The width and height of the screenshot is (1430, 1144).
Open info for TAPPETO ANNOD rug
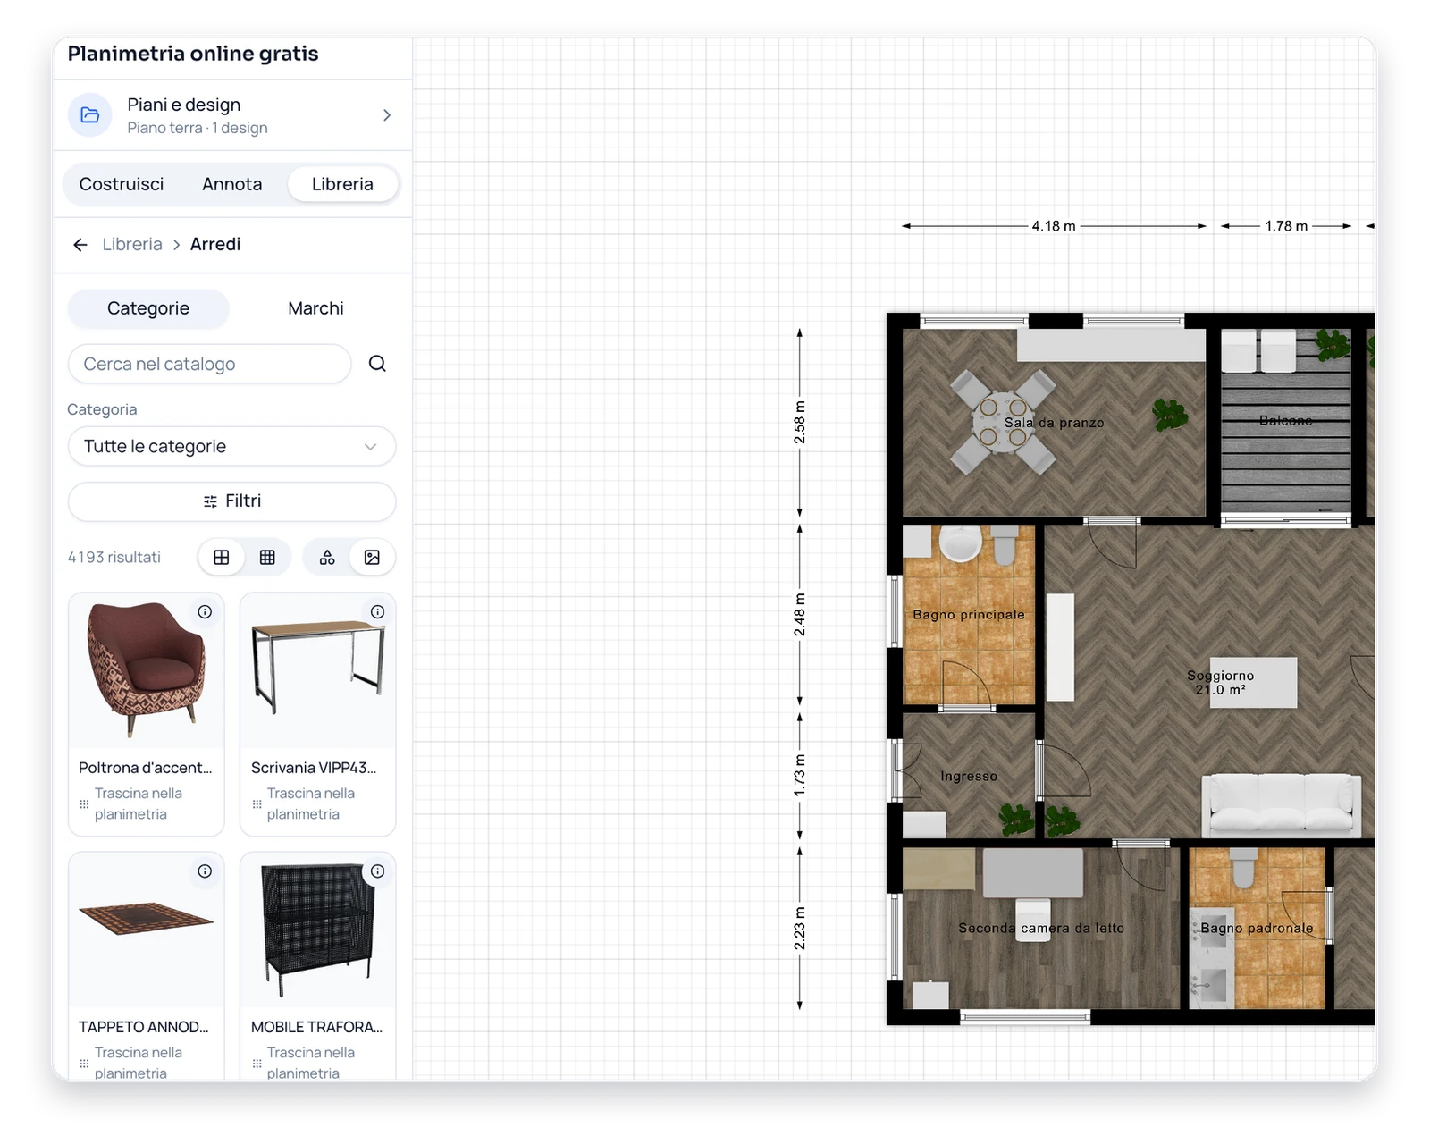click(205, 871)
